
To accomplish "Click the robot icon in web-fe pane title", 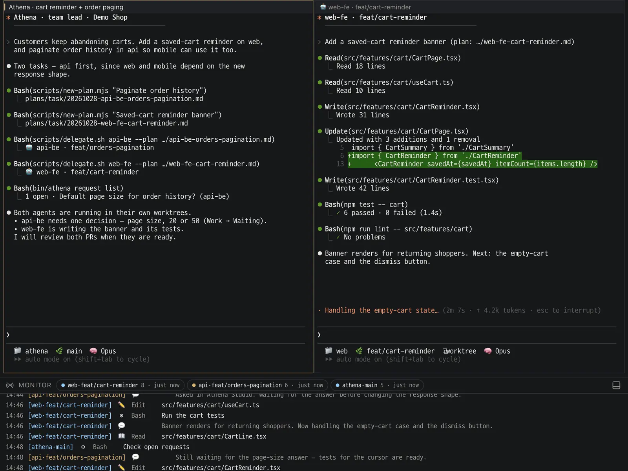I will (x=323, y=7).
